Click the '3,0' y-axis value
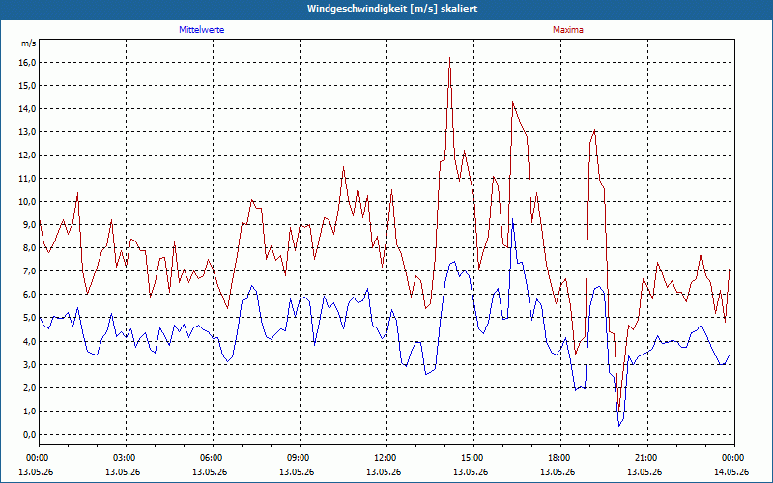This screenshot has height=483, width=773. point(29,364)
